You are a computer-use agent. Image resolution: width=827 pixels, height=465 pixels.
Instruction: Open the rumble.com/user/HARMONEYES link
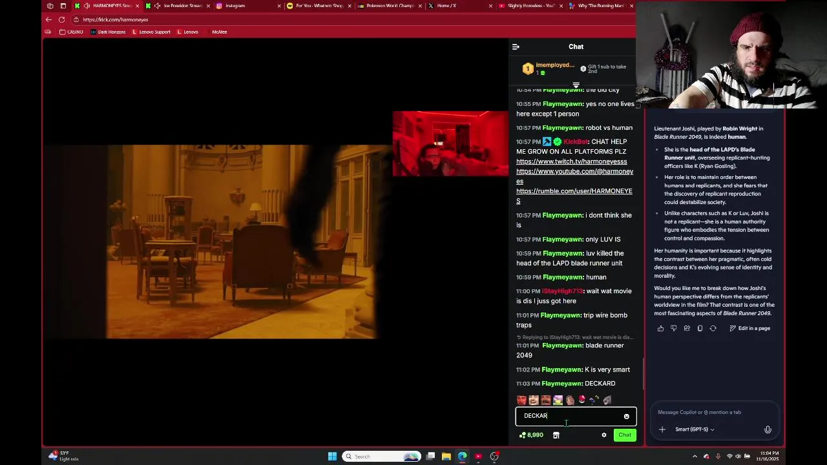pyautogui.click(x=574, y=196)
